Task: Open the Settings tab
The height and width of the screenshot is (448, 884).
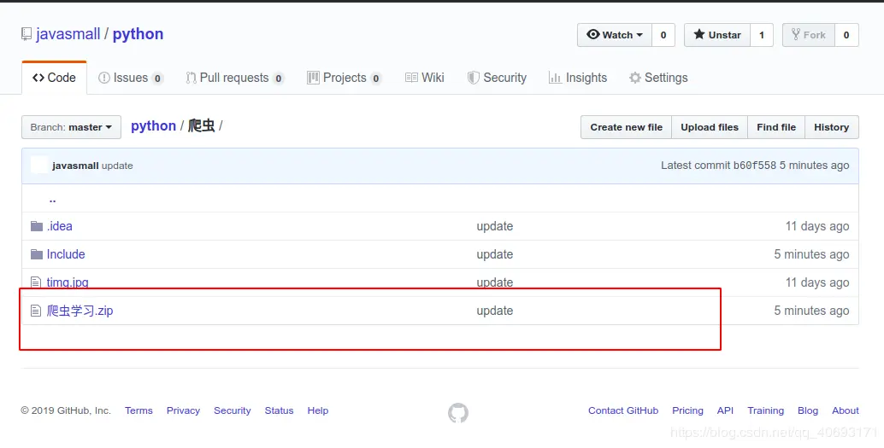Action: coord(658,78)
